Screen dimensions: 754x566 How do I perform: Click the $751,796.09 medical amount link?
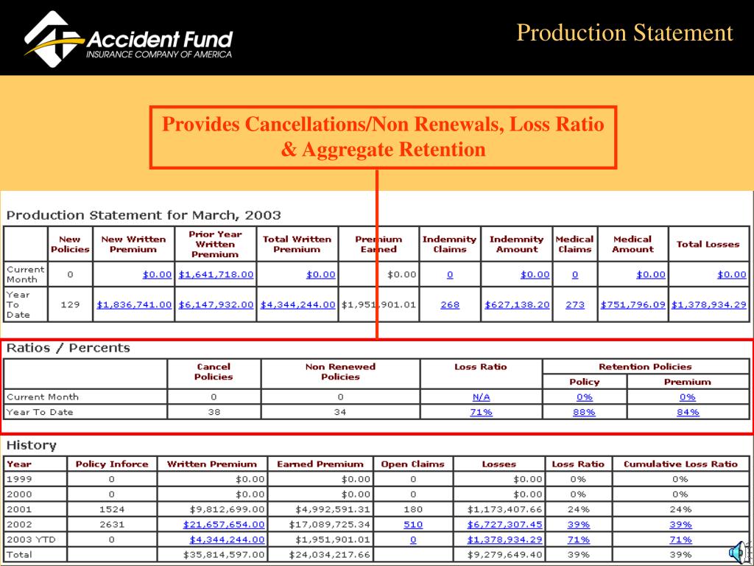pyautogui.click(x=633, y=304)
